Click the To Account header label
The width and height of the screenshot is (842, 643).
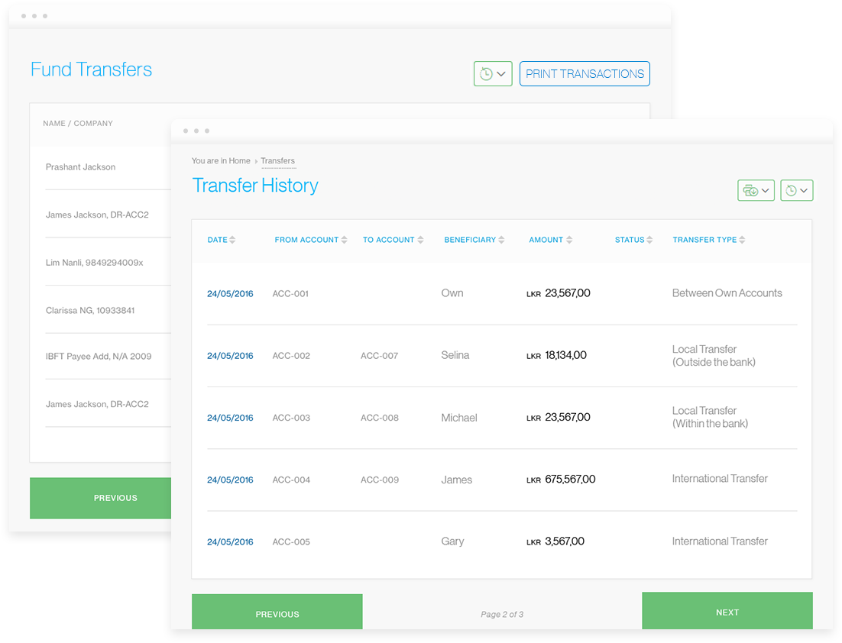pyautogui.click(x=388, y=240)
